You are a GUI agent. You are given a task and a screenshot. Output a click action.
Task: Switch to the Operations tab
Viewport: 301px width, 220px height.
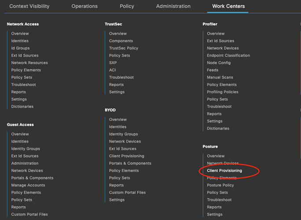click(84, 6)
